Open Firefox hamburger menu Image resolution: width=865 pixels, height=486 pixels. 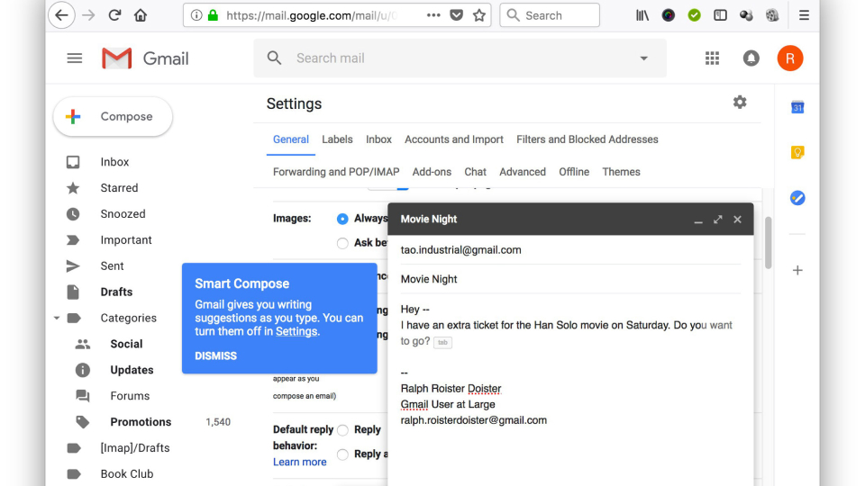tap(805, 15)
